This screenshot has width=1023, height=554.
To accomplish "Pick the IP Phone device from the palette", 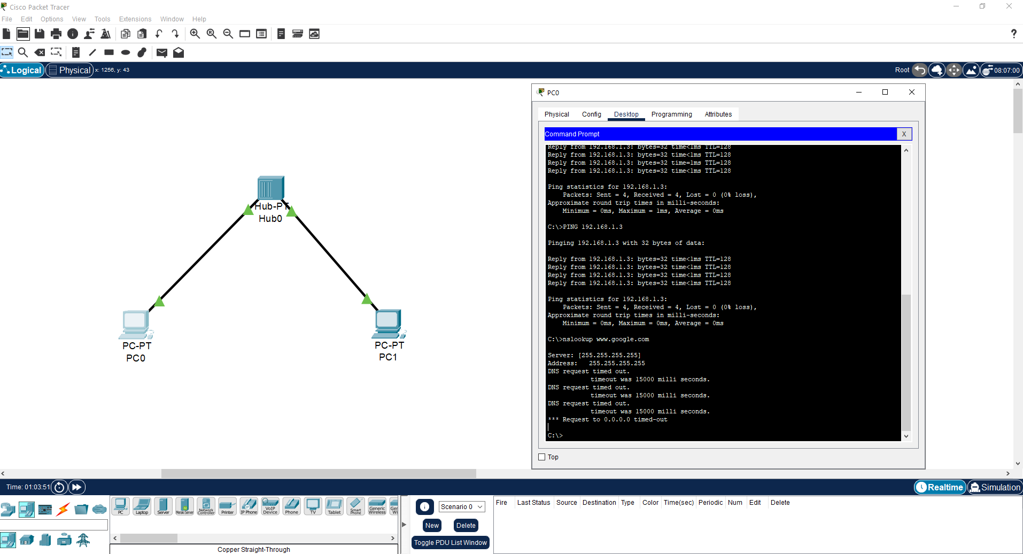I will pos(249,506).
